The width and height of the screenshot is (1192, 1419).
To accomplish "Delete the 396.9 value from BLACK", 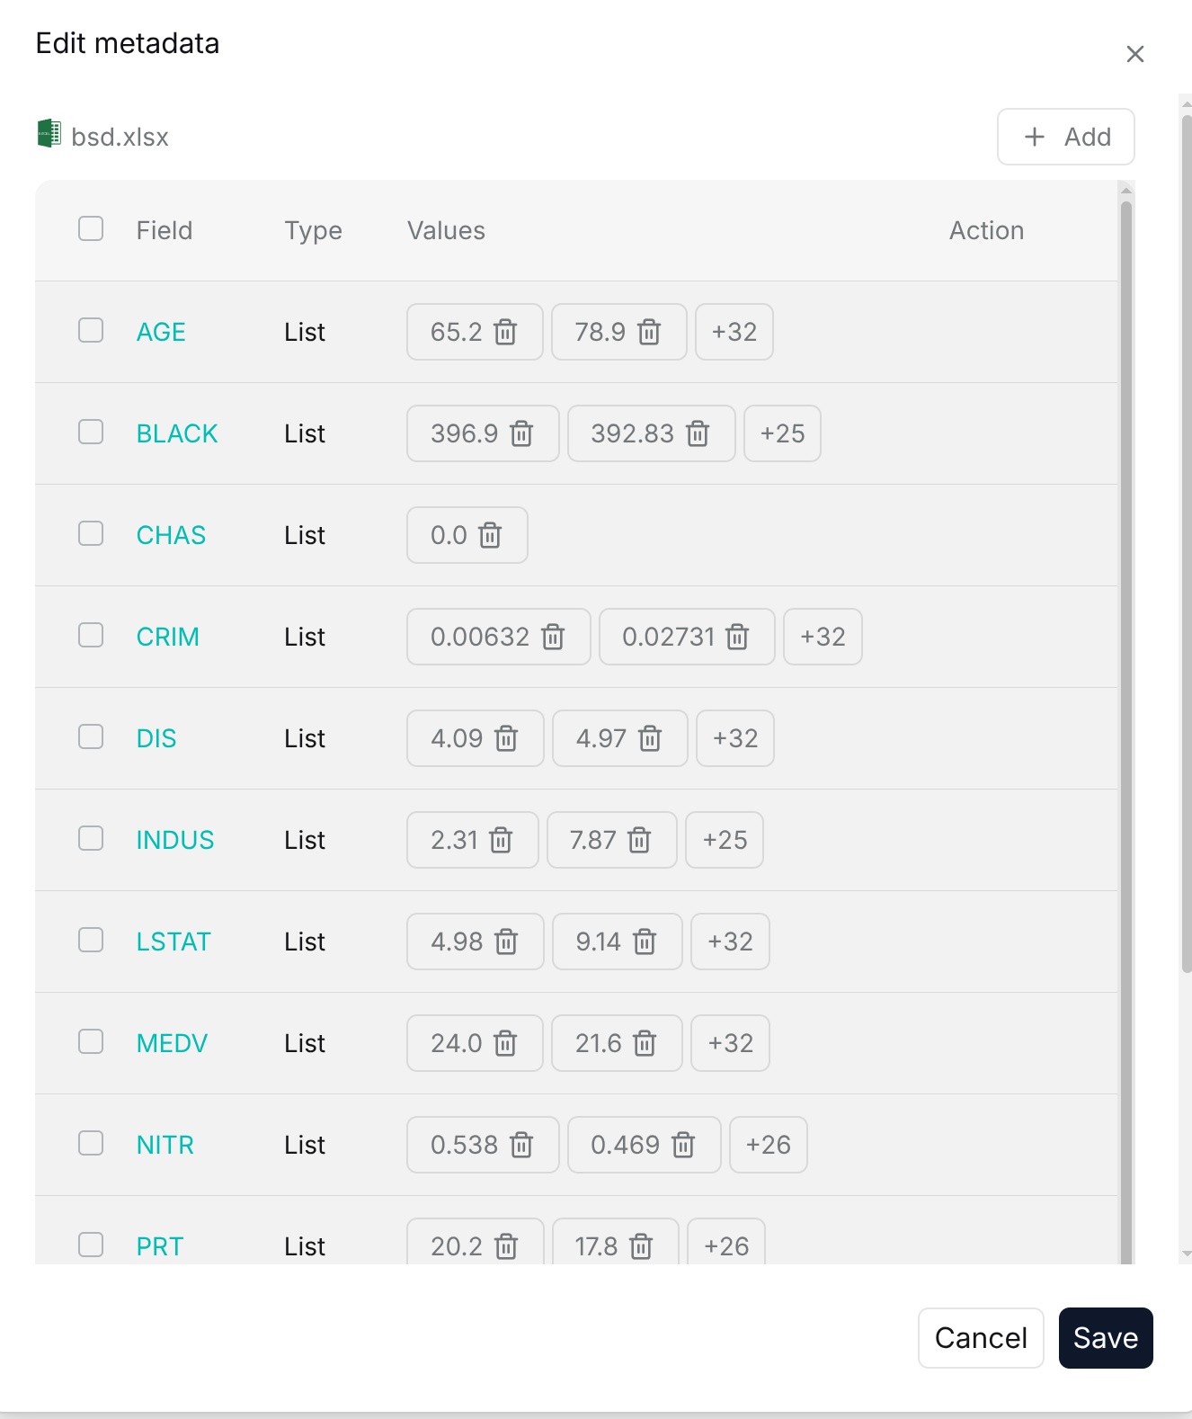I will tap(521, 433).
